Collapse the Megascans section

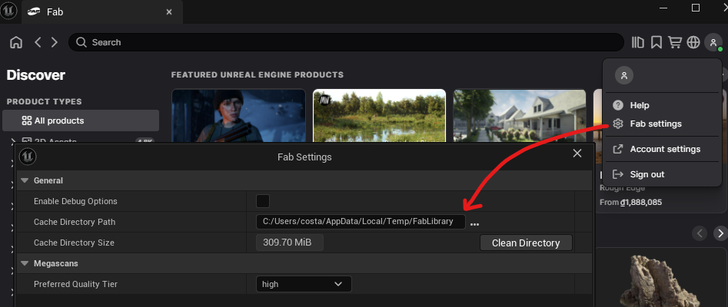(x=25, y=263)
